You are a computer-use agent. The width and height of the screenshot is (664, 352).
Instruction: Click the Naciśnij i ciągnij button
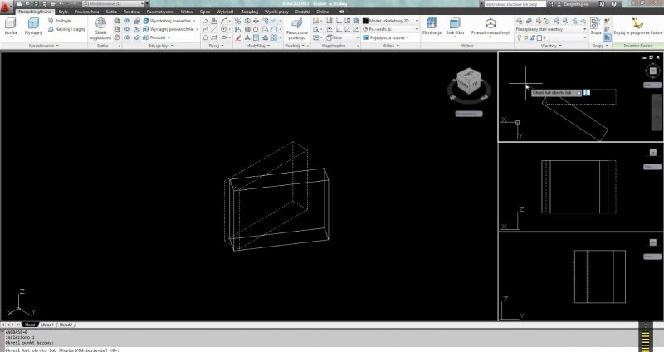click(x=66, y=29)
